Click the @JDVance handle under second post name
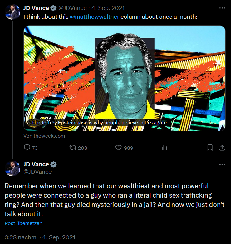The width and height of the screenshot is (231, 244). click(37, 172)
